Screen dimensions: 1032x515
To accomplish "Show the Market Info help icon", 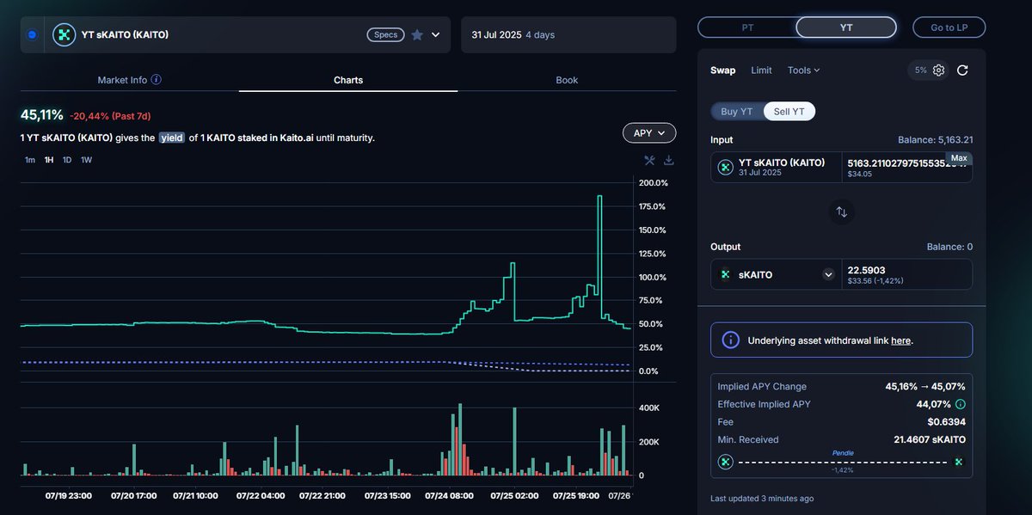I will 157,80.
